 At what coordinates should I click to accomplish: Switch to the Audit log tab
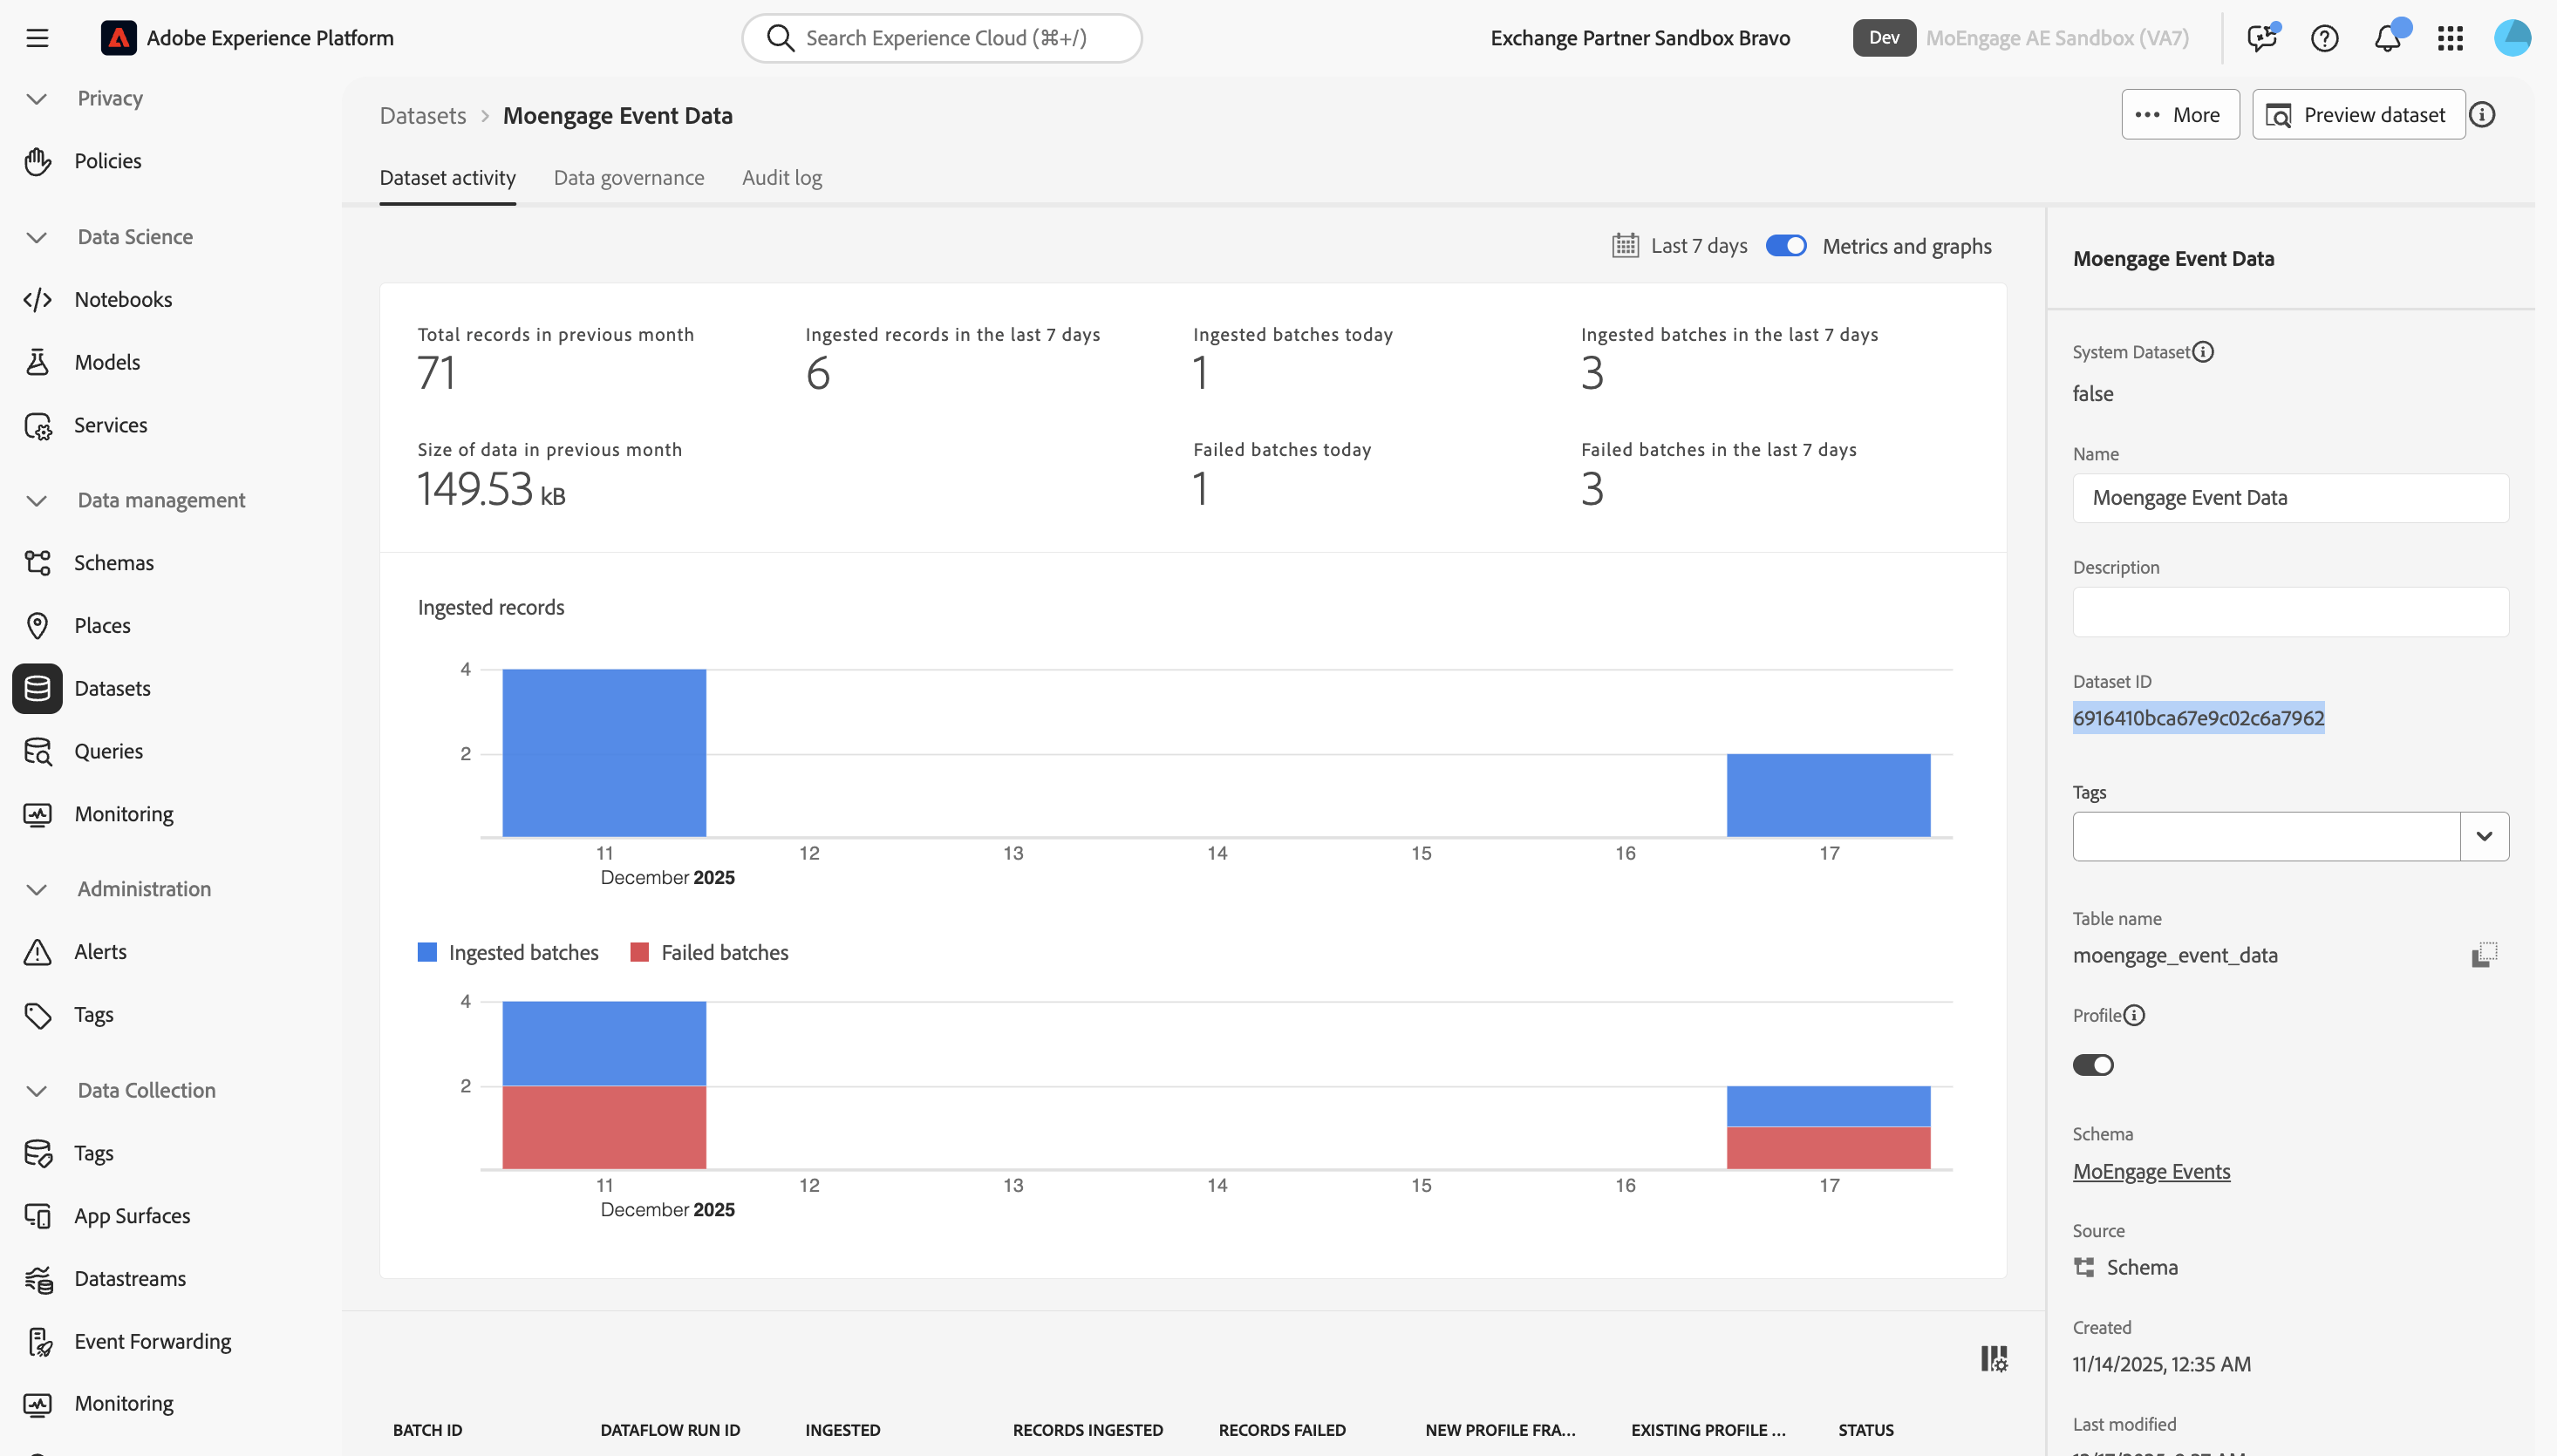click(782, 178)
